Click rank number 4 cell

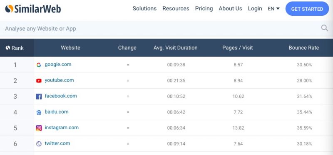pos(17,112)
